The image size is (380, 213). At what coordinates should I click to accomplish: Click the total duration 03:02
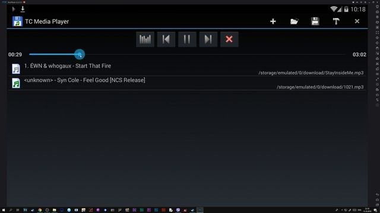(359, 54)
